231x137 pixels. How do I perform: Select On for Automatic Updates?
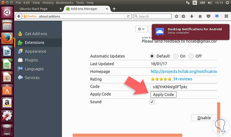(x=175, y=56)
